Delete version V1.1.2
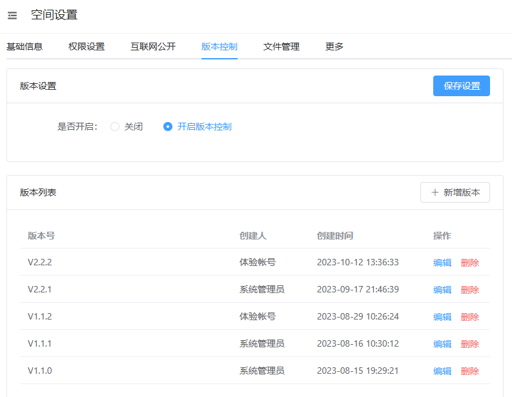 click(x=470, y=317)
